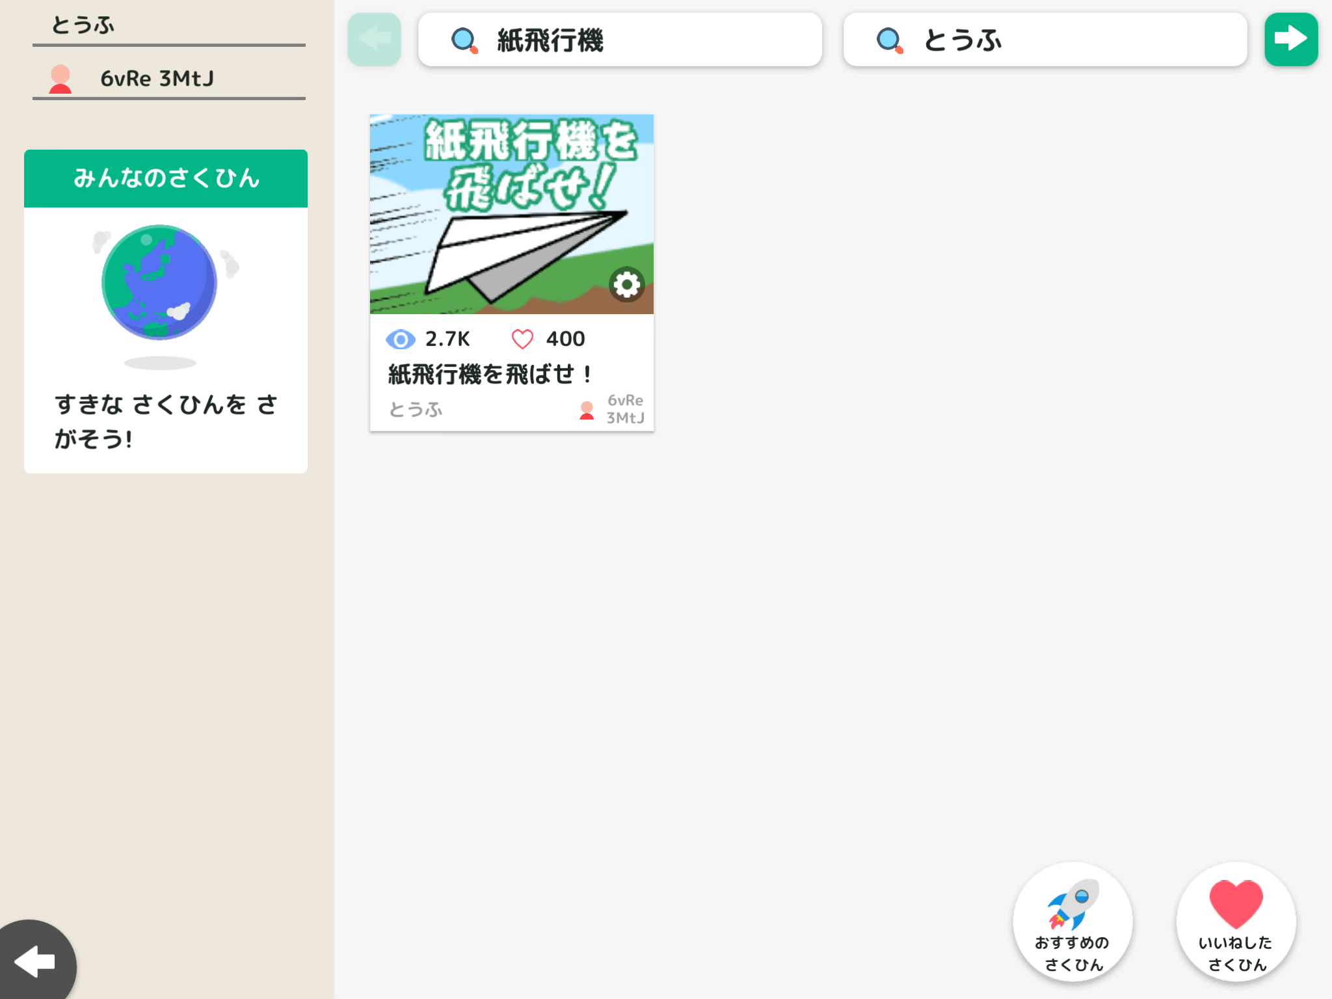Click the rocket recommended works icon

tap(1072, 904)
